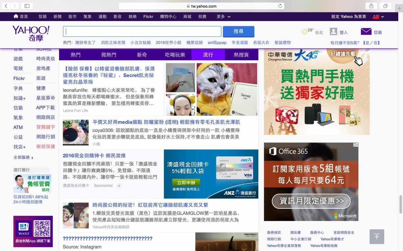Click the login avatar icon
This screenshot has height=251, width=403.
click(333, 32)
